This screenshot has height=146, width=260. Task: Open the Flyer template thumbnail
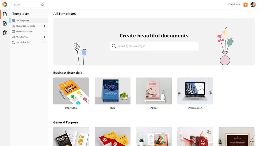point(112,91)
